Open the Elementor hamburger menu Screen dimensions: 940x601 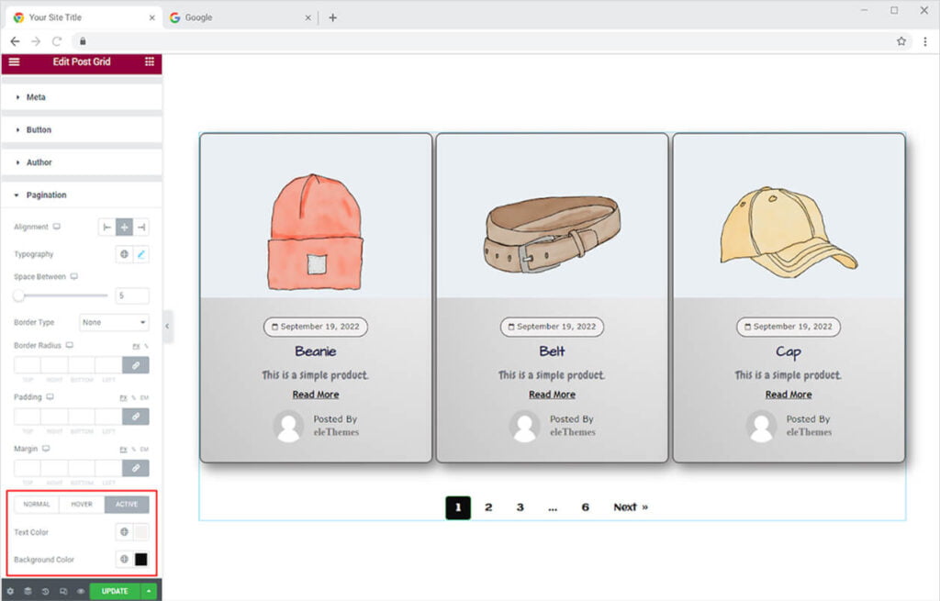point(14,61)
